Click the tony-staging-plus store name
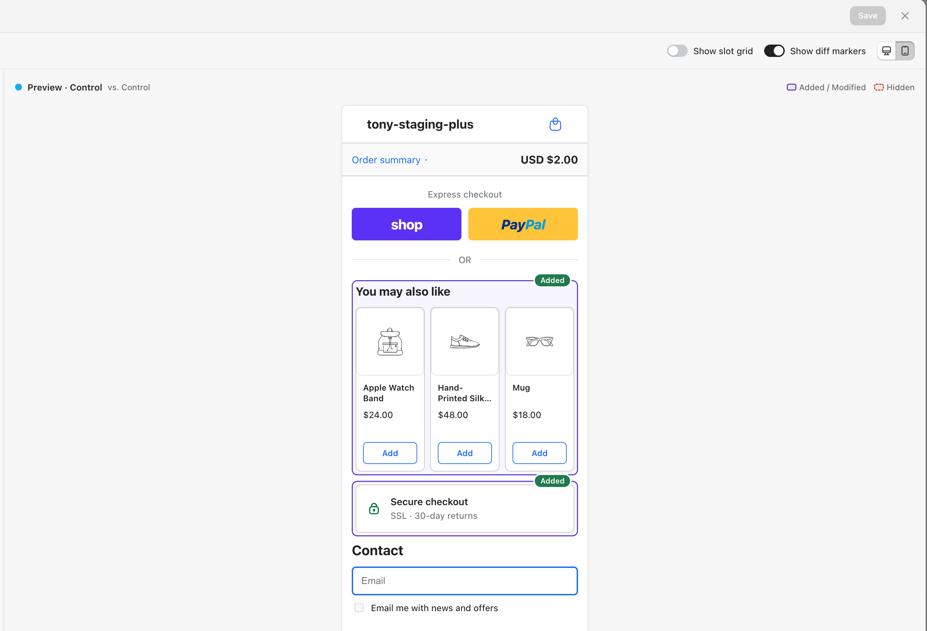The width and height of the screenshot is (927, 631). (420, 124)
